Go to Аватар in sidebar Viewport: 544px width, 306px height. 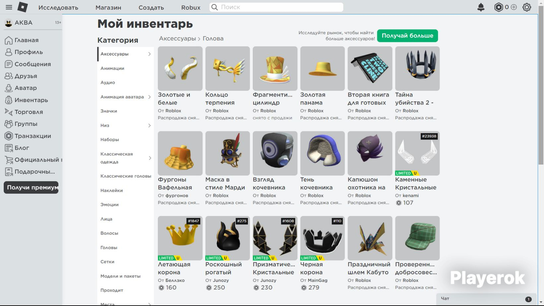tap(21, 88)
